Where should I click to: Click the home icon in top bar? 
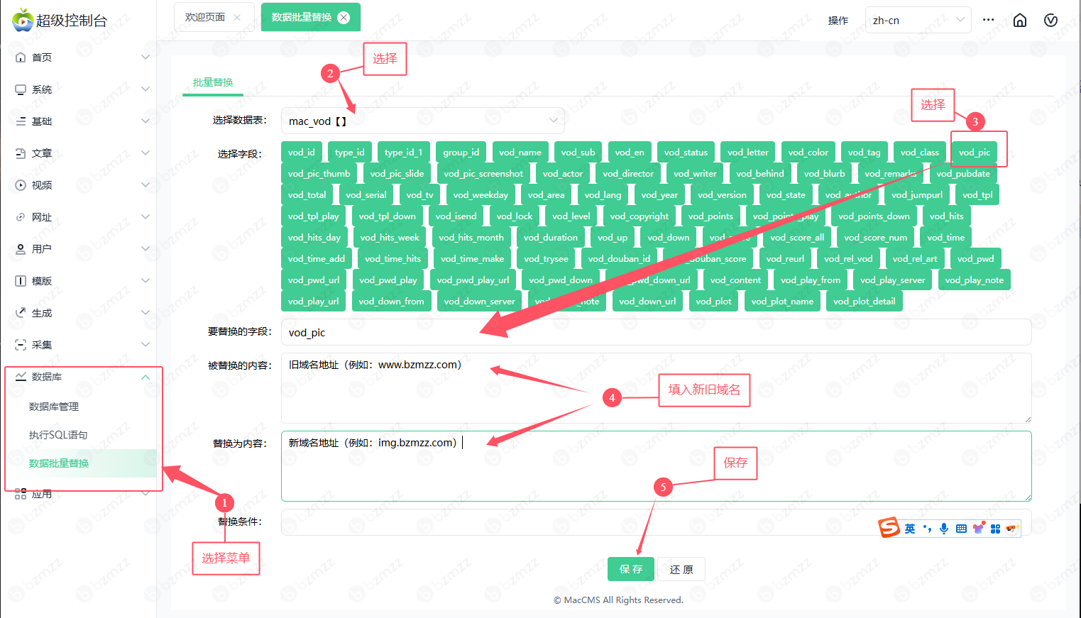pyautogui.click(x=1019, y=21)
